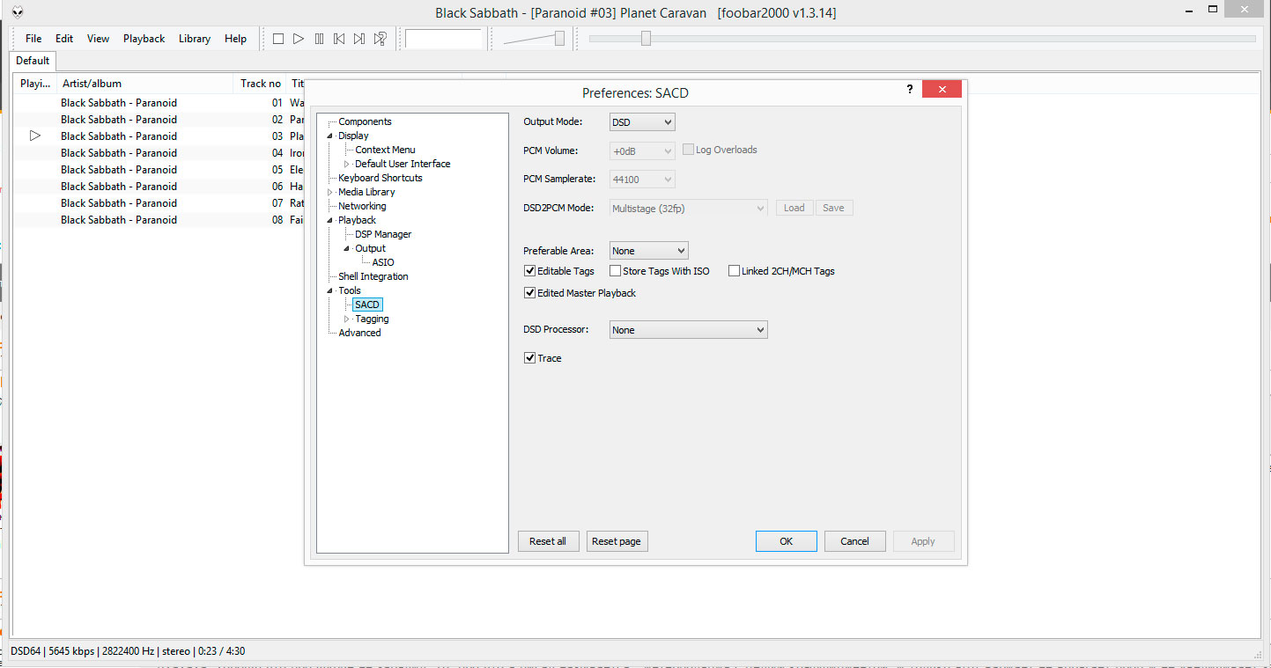This screenshot has height=668, width=1271.
Task: Open the Help menu
Action: click(x=236, y=39)
